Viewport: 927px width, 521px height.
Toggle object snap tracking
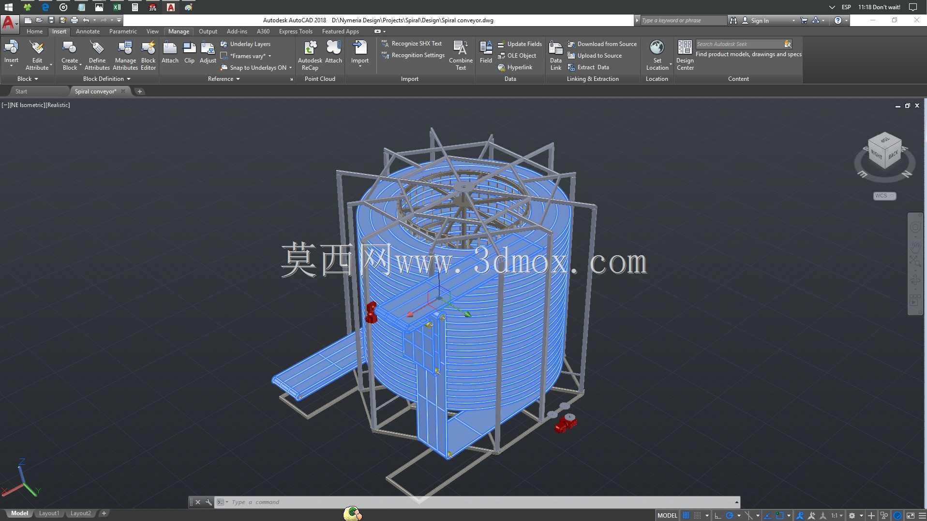768,516
